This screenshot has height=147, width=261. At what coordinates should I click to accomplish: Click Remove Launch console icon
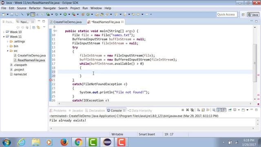[188, 110]
